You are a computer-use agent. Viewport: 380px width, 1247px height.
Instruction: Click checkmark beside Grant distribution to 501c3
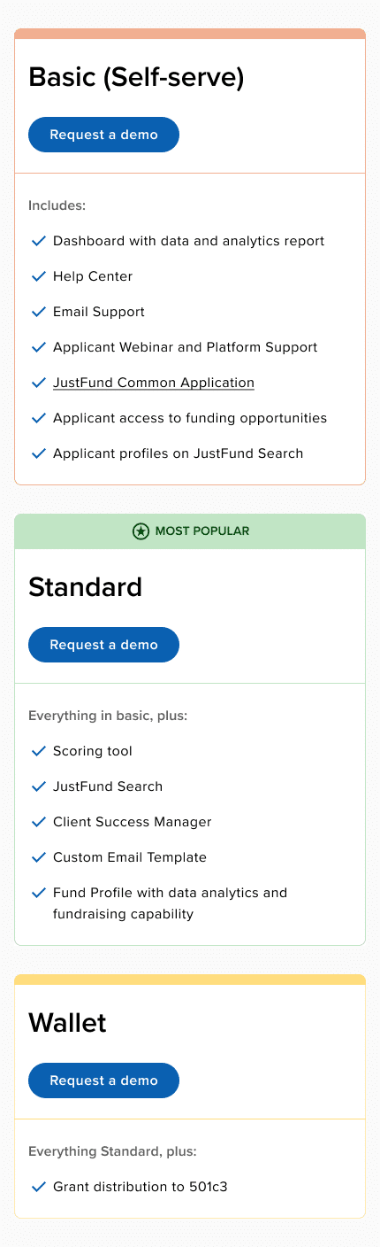tap(38, 1187)
